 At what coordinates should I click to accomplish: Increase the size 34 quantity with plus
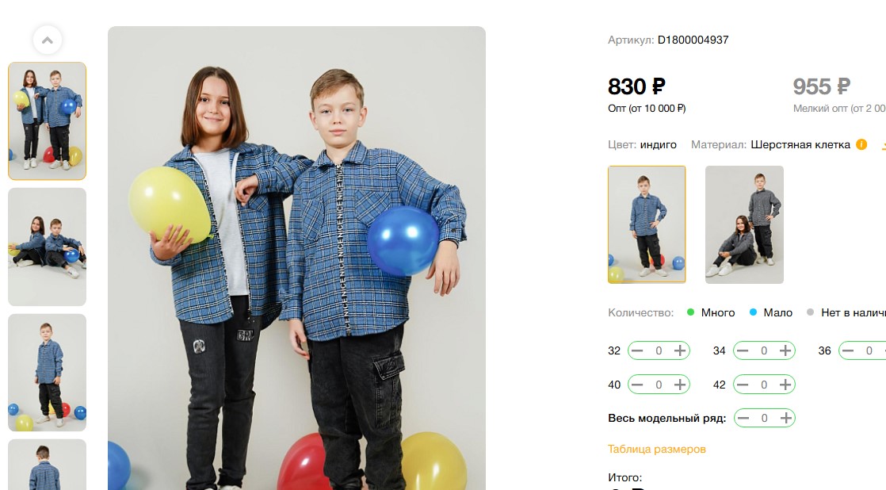pos(785,351)
